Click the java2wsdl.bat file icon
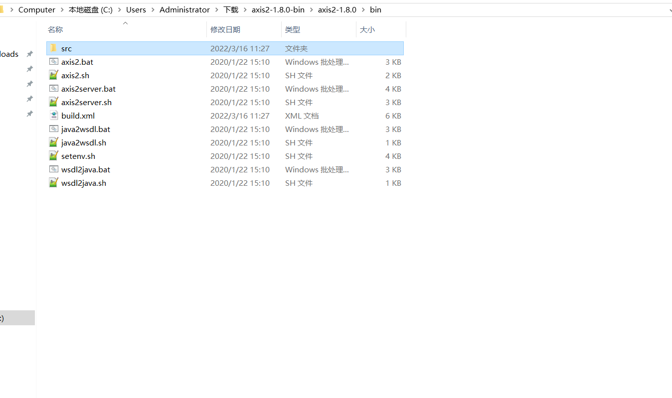This screenshot has height=398, width=672. click(x=54, y=129)
